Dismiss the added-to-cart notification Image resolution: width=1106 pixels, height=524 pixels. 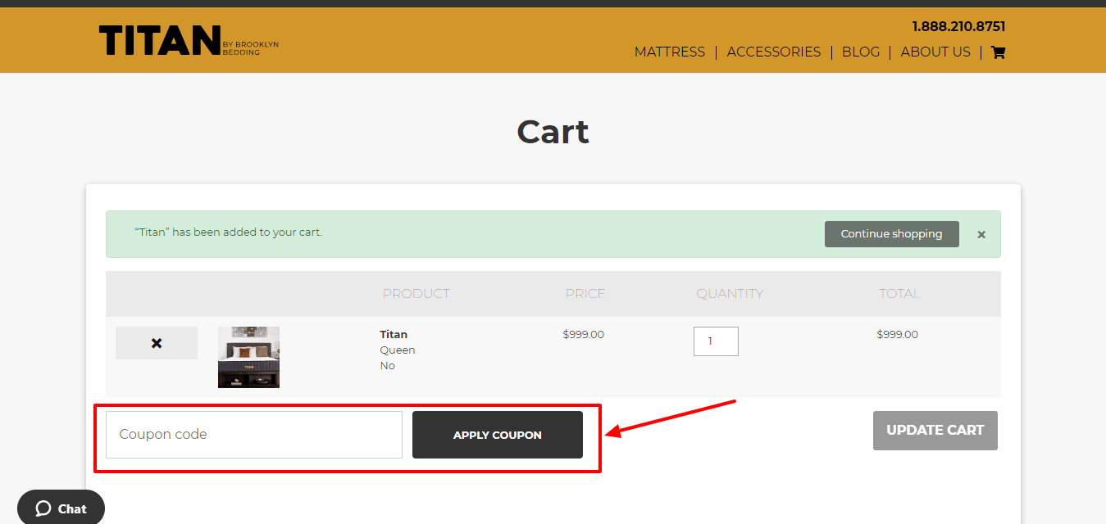point(981,234)
